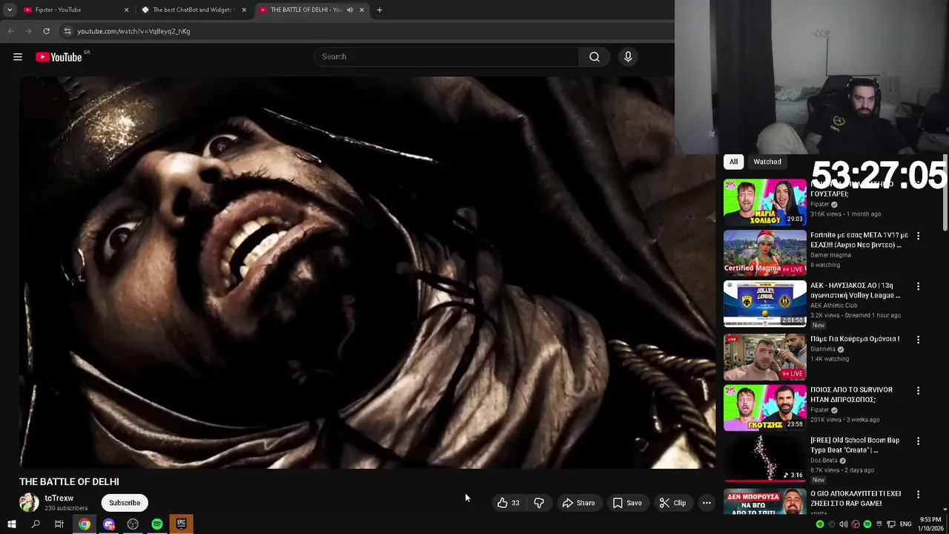This screenshot has width=949, height=534.
Task: Open site information icon in address bar
Action: 67,31
